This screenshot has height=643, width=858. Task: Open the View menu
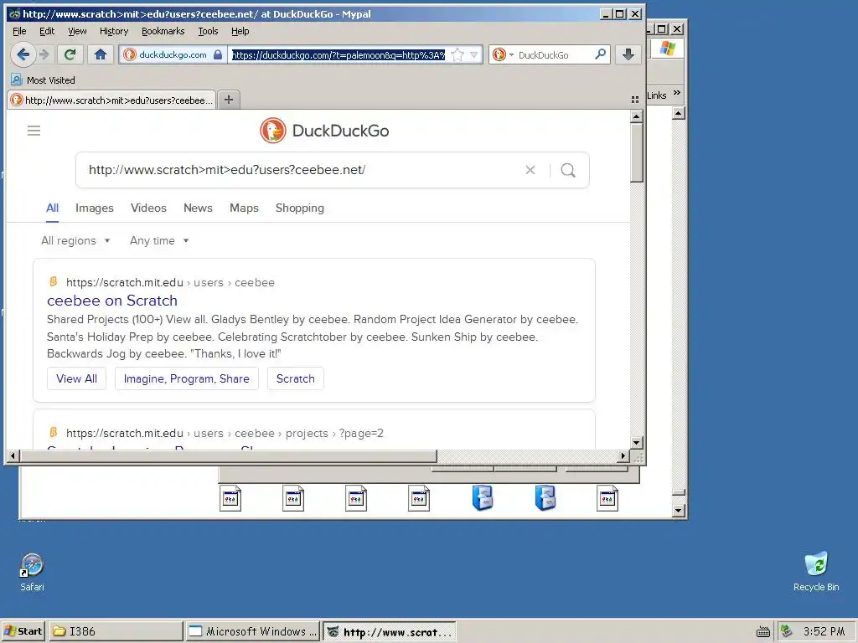[x=77, y=31]
